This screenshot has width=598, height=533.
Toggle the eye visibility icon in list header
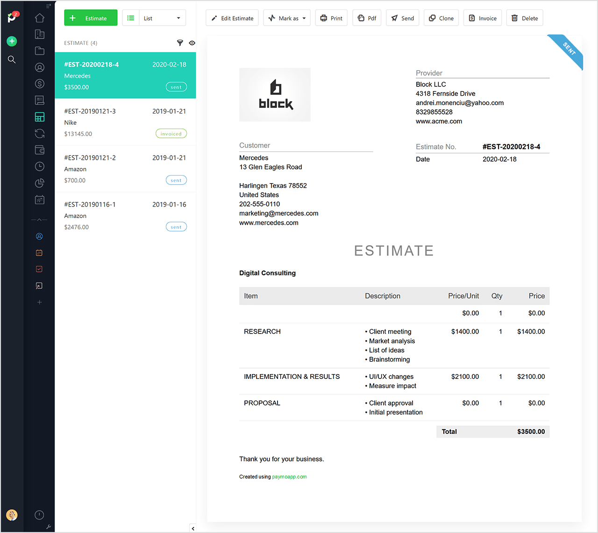click(x=192, y=43)
